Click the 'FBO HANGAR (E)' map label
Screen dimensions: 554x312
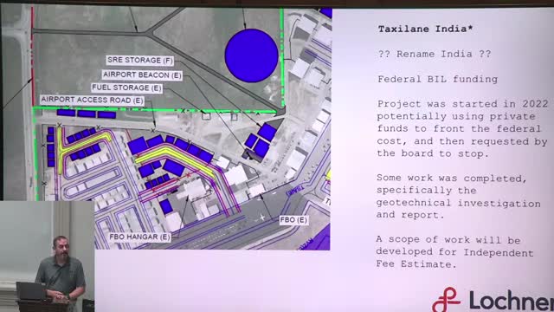coord(140,237)
